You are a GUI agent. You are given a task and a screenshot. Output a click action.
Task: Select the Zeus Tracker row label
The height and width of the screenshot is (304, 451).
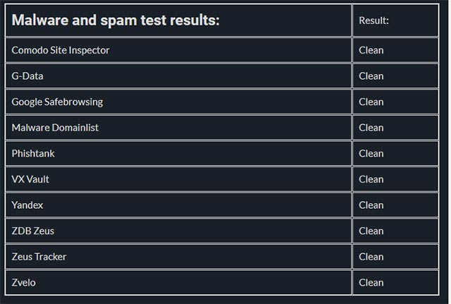click(x=39, y=257)
